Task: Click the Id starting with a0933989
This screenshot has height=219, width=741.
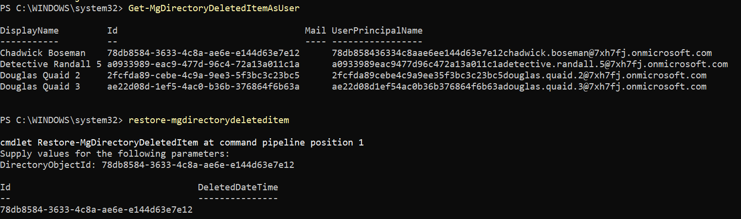Action: (203, 64)
